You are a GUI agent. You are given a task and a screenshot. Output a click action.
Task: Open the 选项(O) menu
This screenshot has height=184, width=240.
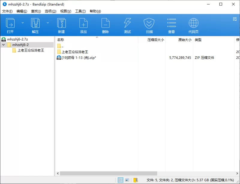click(50, 11)
